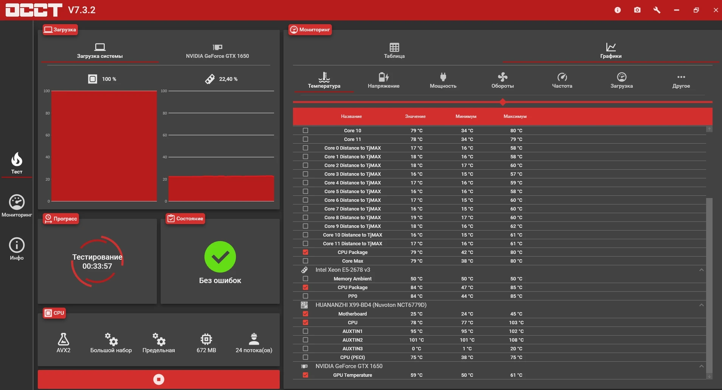Select the Напряжение voltage icon
The image size is (722, 390).
point(384,80)
